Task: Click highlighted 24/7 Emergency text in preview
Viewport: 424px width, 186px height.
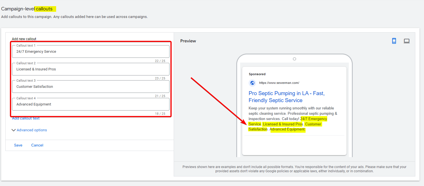Action: [313, 119]
